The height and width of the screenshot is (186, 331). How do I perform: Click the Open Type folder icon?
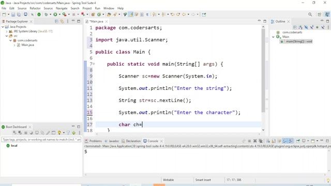(x=109, y=14)
